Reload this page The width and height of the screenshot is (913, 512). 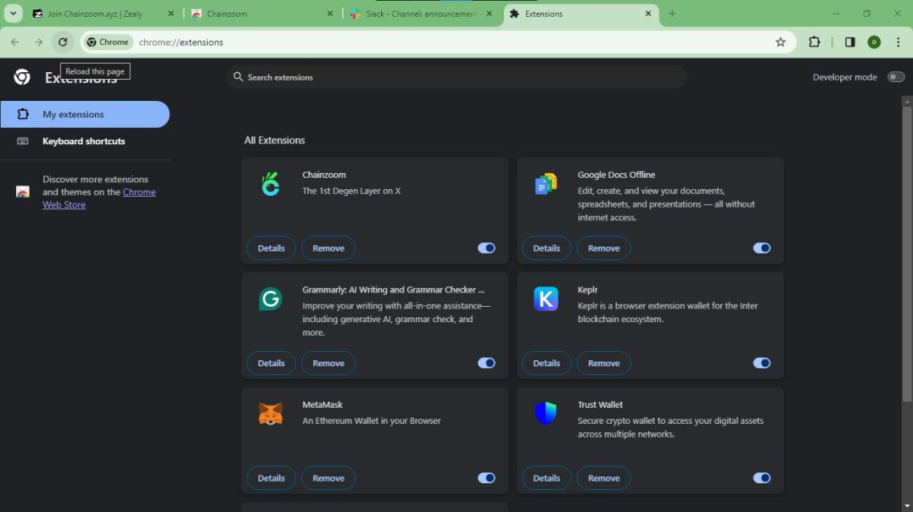click(62, 42)
